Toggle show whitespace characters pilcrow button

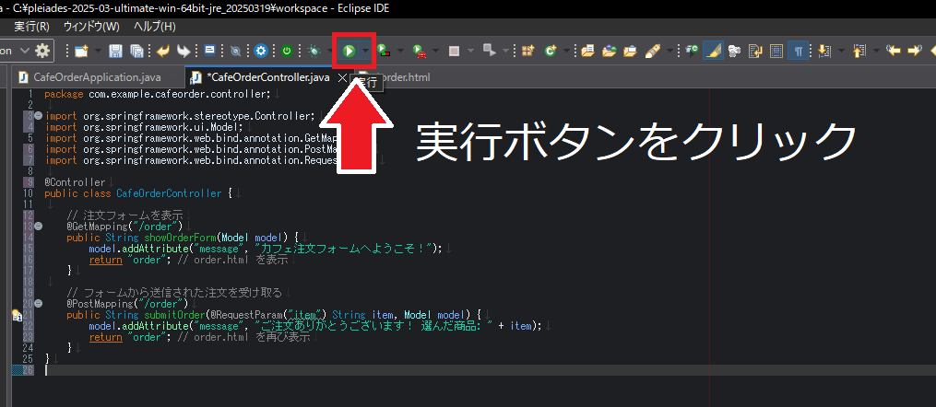click(x=798, y=51)
